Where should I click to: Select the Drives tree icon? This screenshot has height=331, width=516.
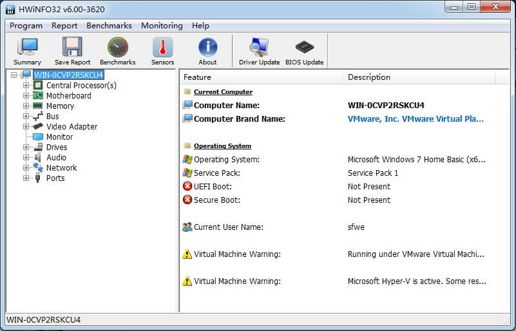pos(38,147)
